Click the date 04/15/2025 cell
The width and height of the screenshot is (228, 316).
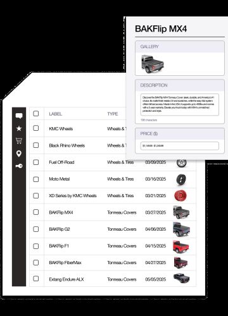(x=156, y=246)
